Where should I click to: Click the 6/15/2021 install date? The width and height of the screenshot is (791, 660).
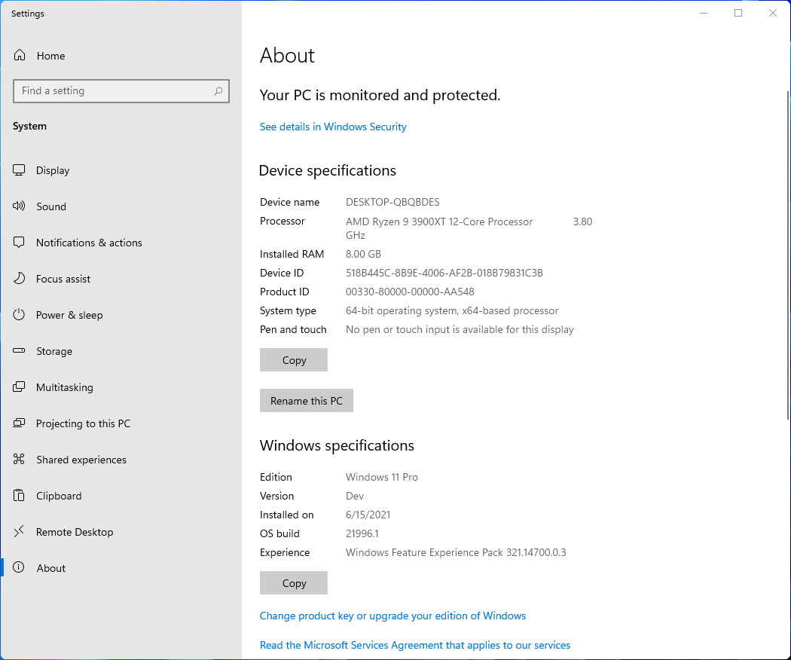point(368,515)
